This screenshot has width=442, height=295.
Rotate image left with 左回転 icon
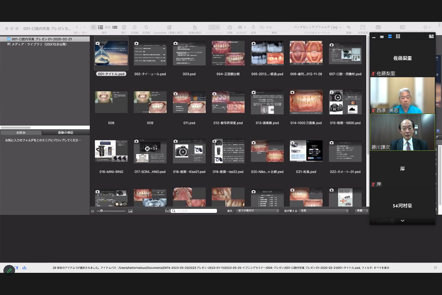(134, 27)
